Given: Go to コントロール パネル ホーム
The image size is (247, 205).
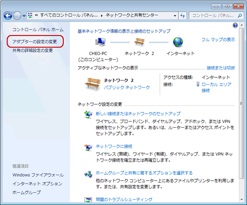Looking at the screenshot, I should [38, 30].
